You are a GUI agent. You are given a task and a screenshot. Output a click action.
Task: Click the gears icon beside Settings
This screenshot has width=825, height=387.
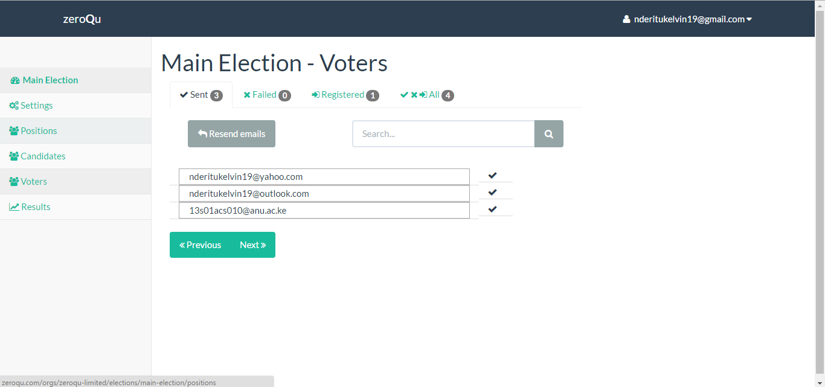click(14, 106)
